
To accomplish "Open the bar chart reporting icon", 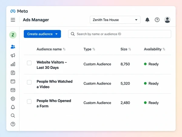I will pyautogui.click(x=13, y=64).
